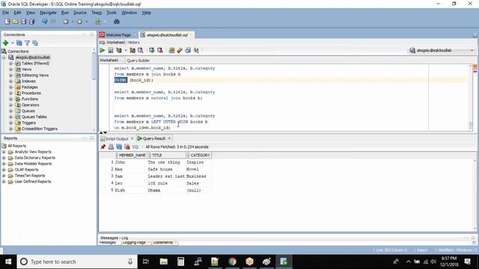Image resolution: width=479 pixels, height=269 pixels.
Task: Click the Rollback icon in worksheet toolbar
Action: pos(159,50)
